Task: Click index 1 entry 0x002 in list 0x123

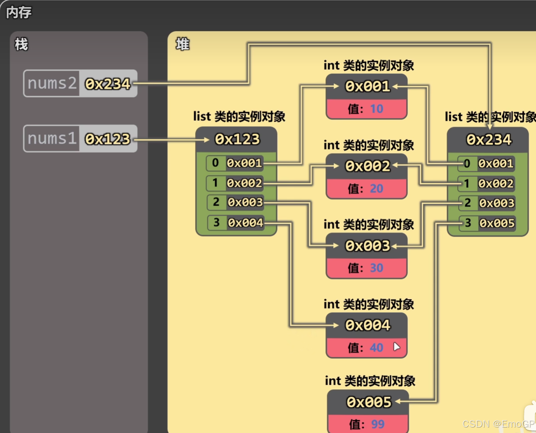Action: point(235,183)
